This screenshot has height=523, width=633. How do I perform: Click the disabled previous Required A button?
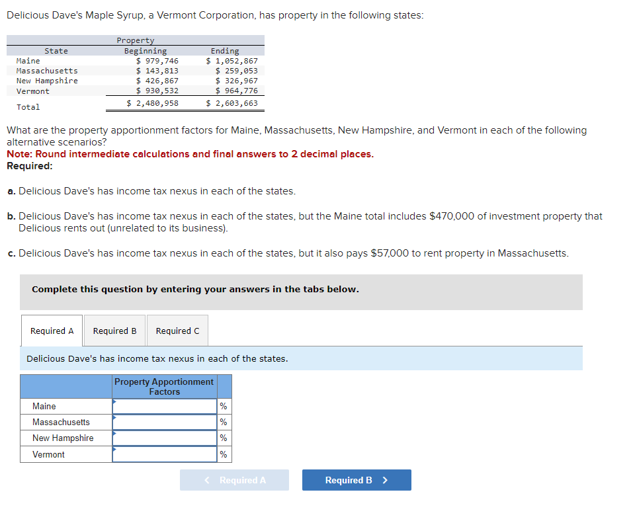coord(235,480)
